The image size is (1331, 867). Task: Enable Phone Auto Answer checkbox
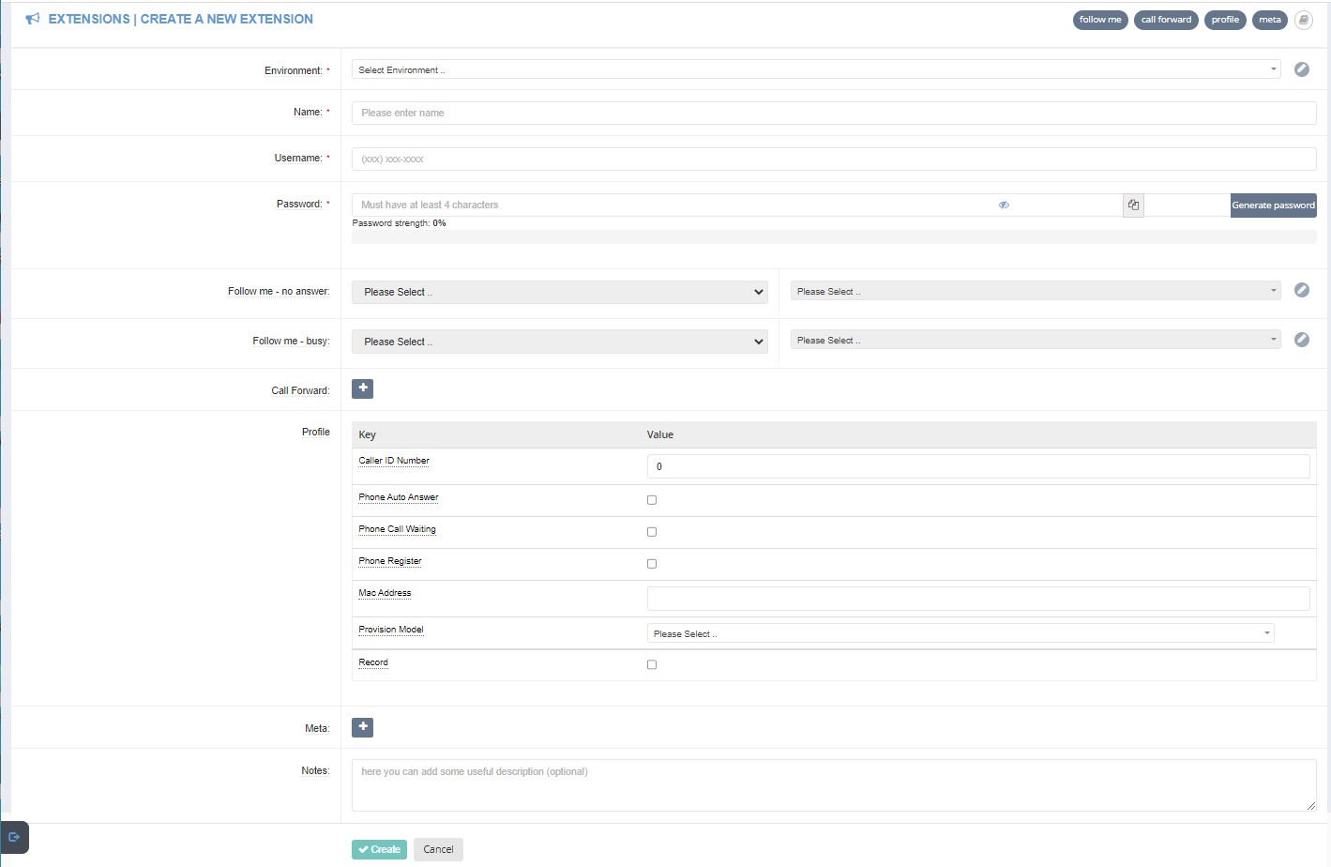pyautogui.click(x=652, y=500)
